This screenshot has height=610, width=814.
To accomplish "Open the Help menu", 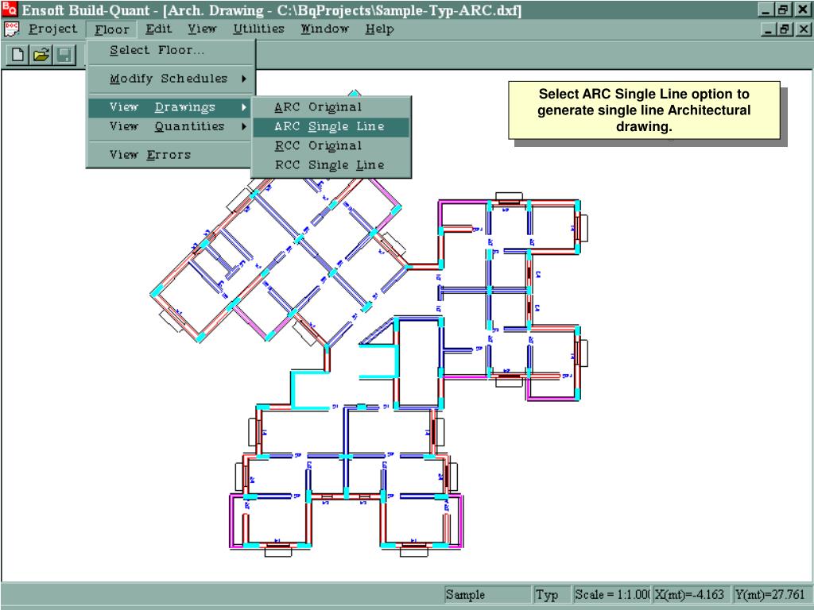I will tap(379, 29).
